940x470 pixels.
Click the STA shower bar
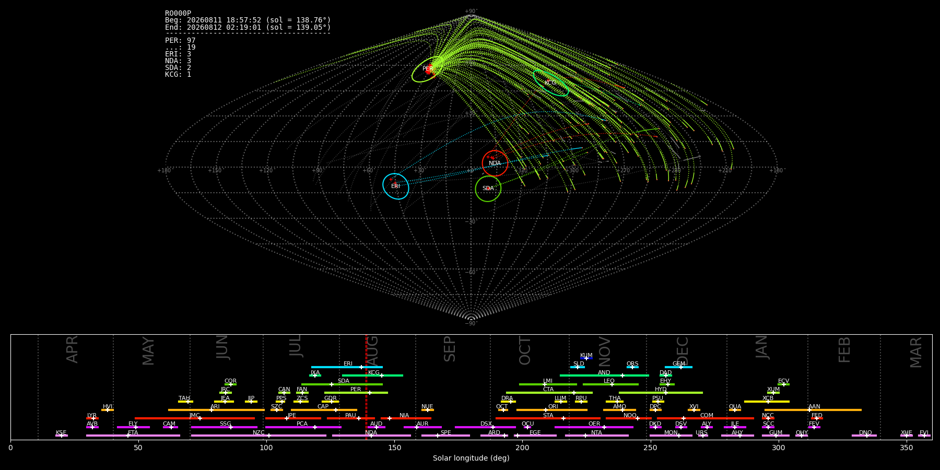click(x=548, y=418)
